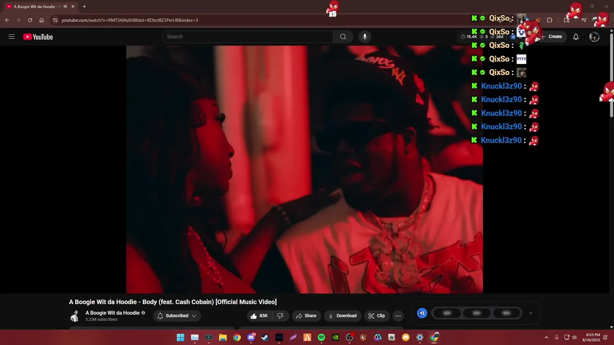Open the volume icon in system tray

coord(574,337)
